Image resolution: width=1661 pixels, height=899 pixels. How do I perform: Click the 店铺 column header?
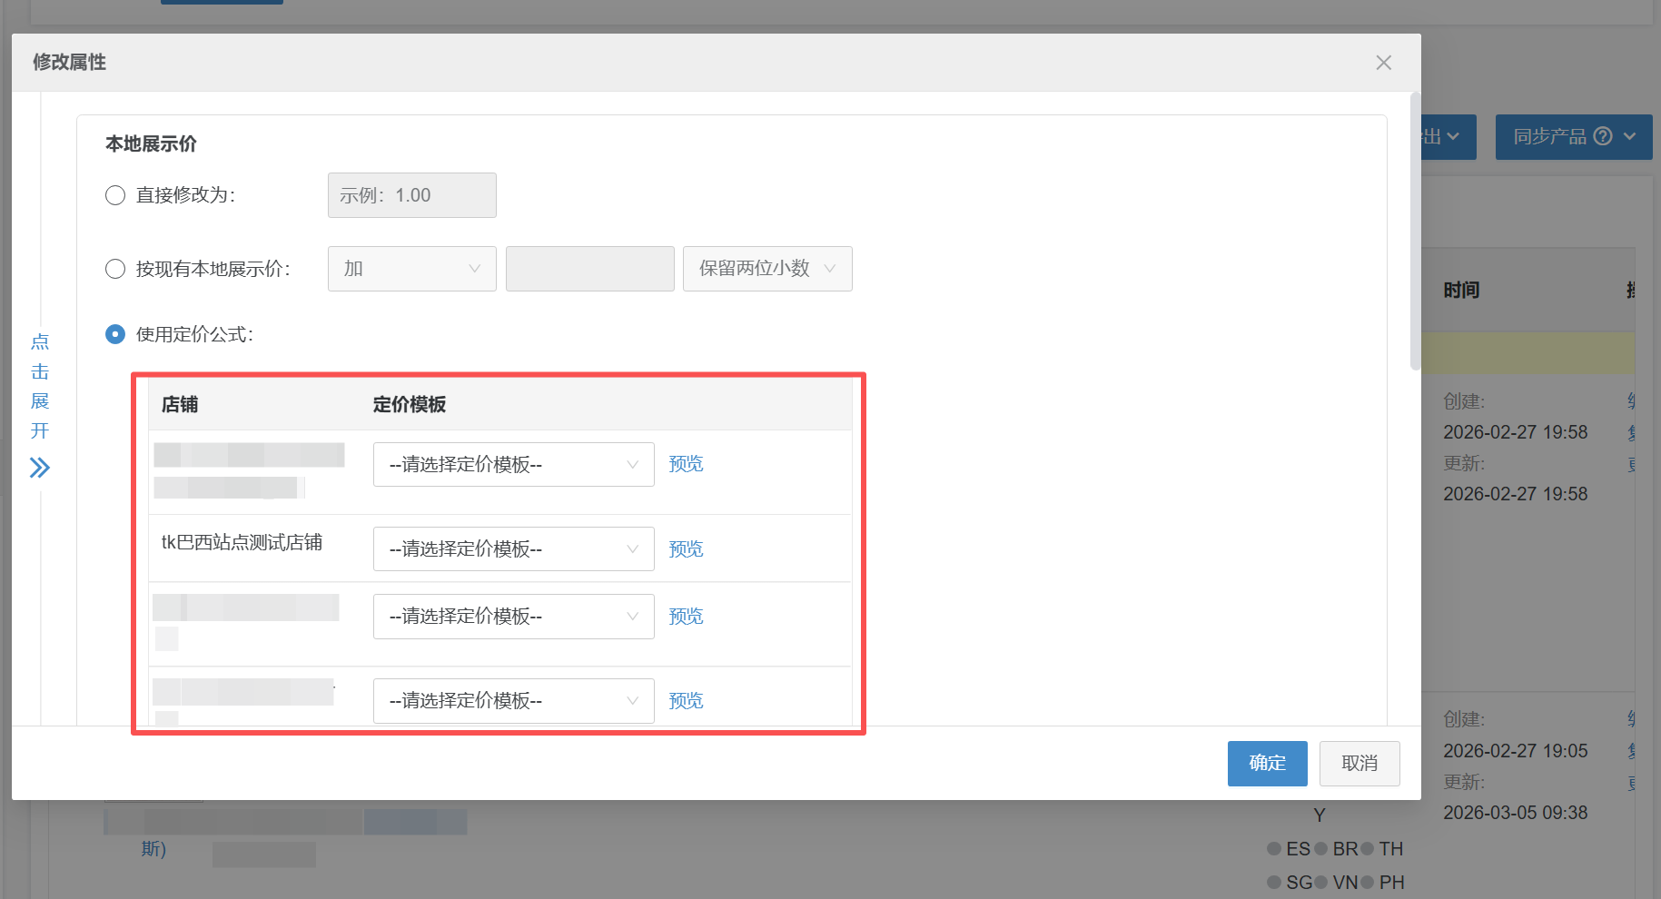(x=180, y=404)
